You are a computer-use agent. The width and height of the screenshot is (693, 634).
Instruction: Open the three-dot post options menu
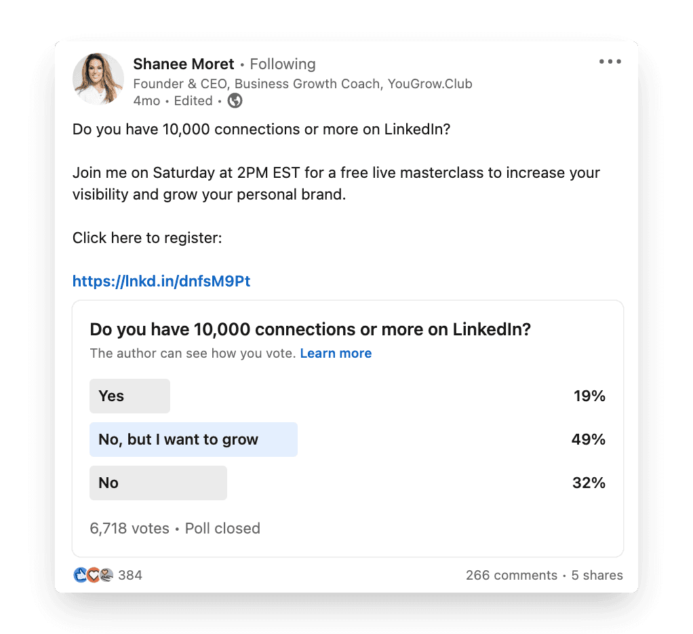[610, 62]
